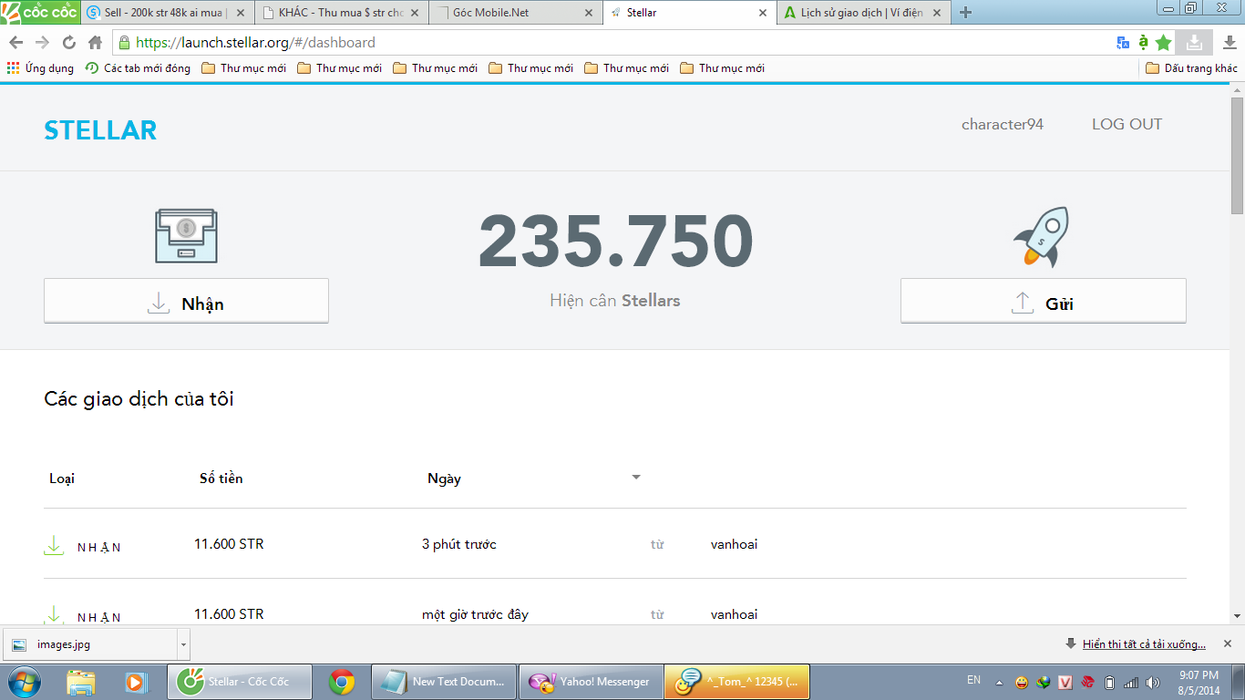Click the browser forward arrow
The height and width of the screenshot is (700, 1245).
point(42,42)
